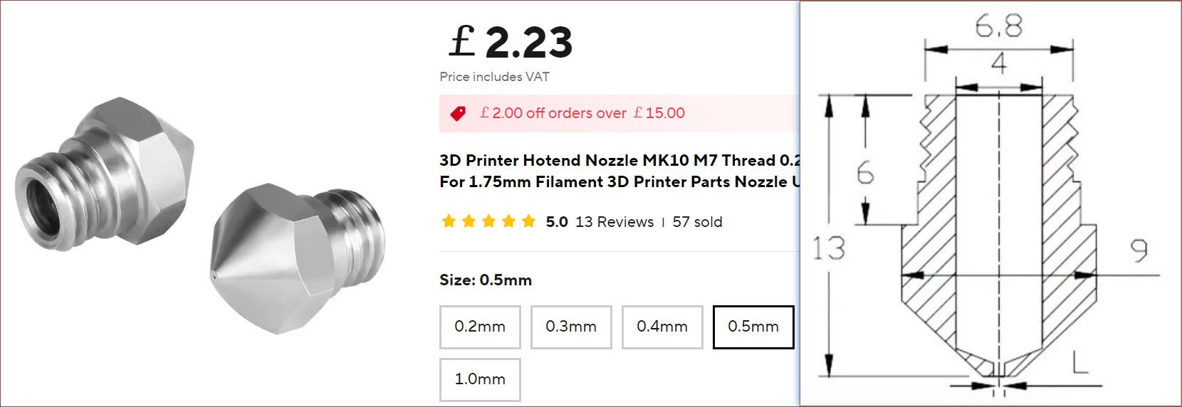Click the first gold rating star
This screenshot has width=1182, height=407.
pos(449,221)
